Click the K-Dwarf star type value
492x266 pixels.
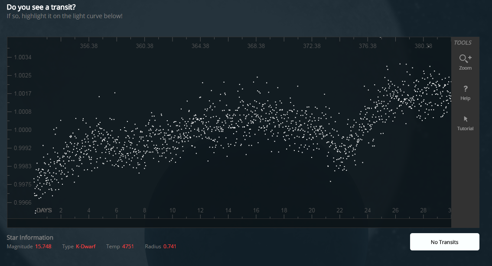(85, 247)
